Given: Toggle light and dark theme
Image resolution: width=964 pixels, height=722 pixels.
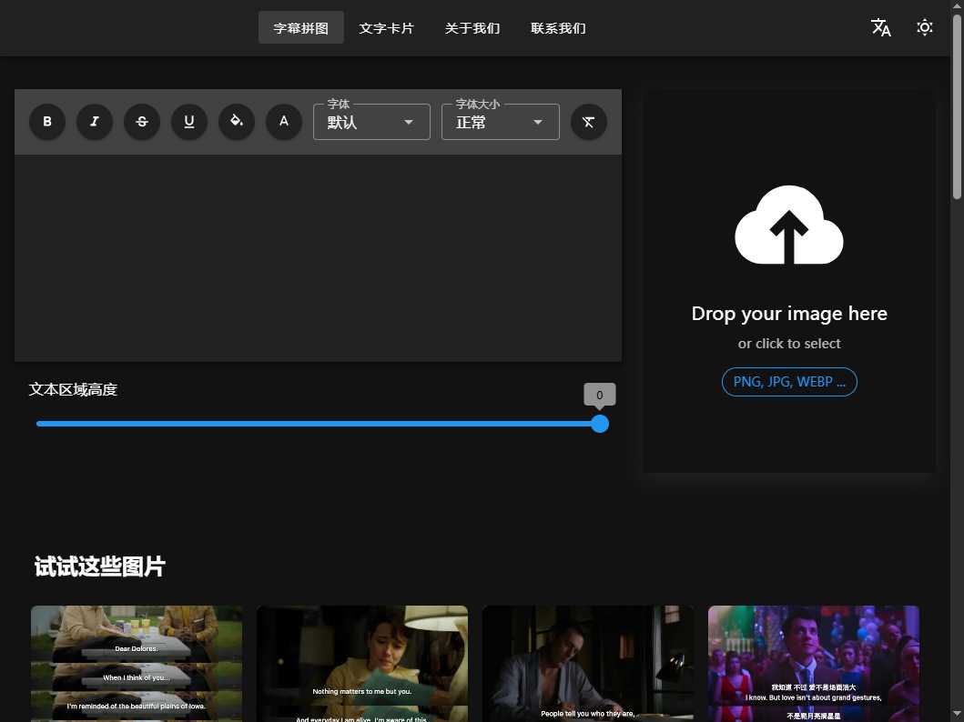Looking at the screenshot, I should pos(925,27).
